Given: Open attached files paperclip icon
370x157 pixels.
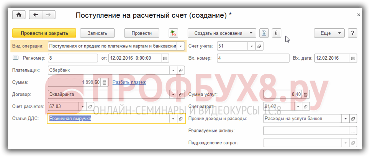Looking at the screenshot, I should 277,33.
